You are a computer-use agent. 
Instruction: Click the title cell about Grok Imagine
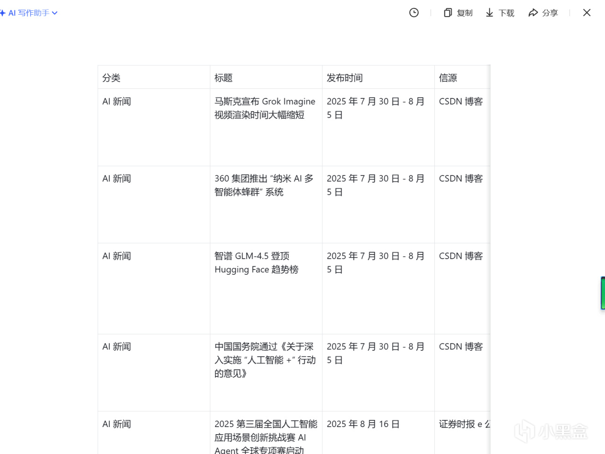pos(266,127)
